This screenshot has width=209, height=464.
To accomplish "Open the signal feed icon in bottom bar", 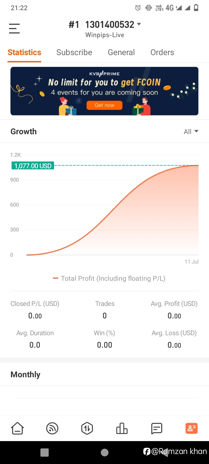I will click(x=52, y=428).
